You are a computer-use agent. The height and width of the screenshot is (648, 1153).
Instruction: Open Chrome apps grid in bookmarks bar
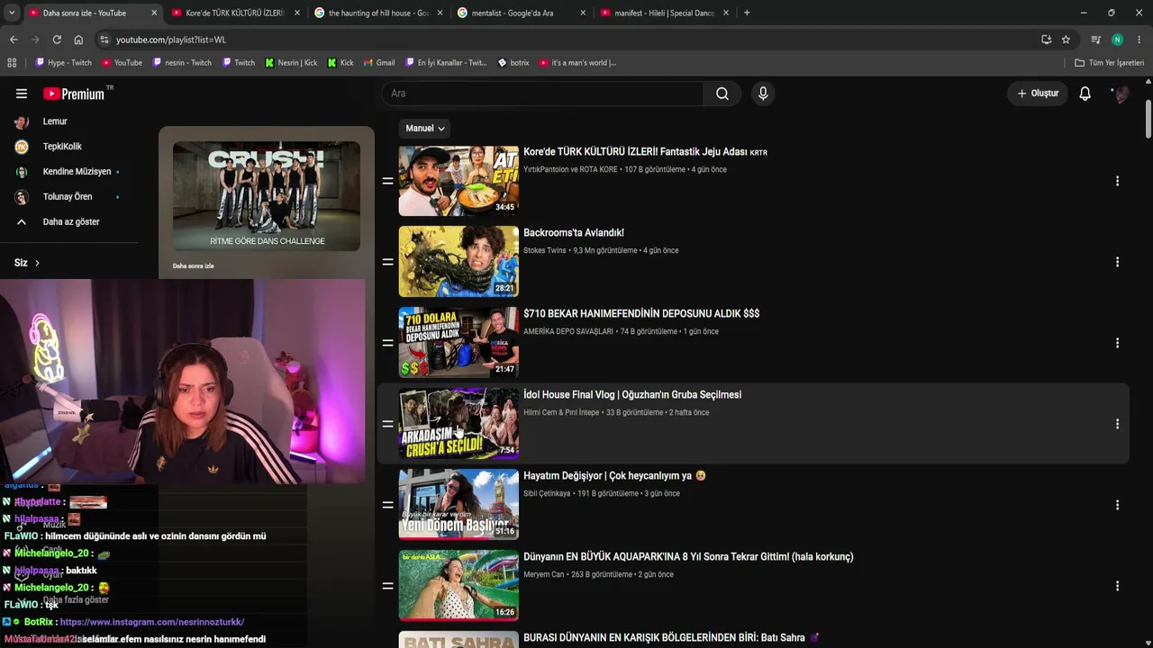12,63
